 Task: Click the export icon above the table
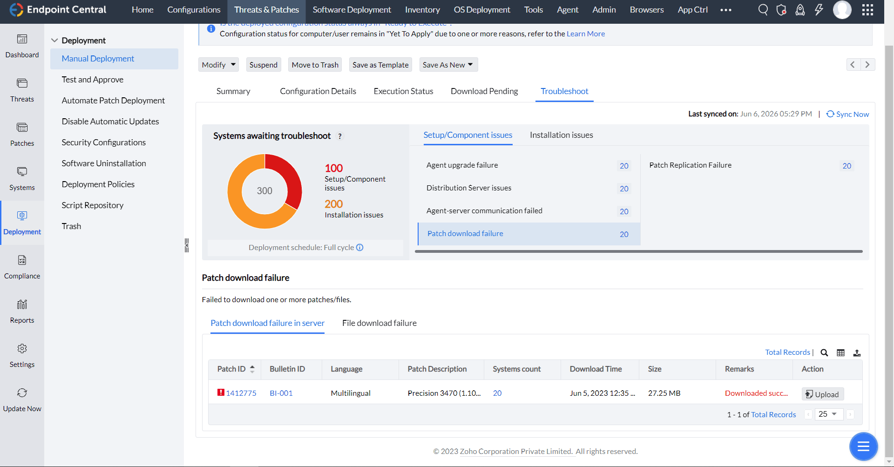tap(857, 353)
